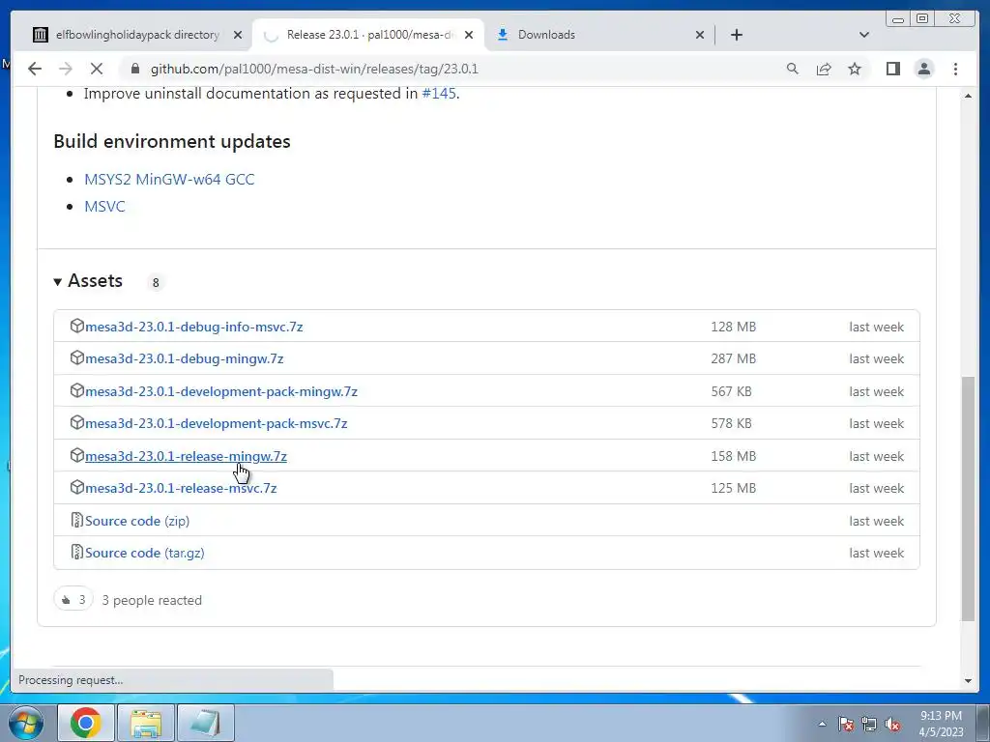
Task: Click the zip file icon beside Source code (tar.gz)
Action: [76, 552]
